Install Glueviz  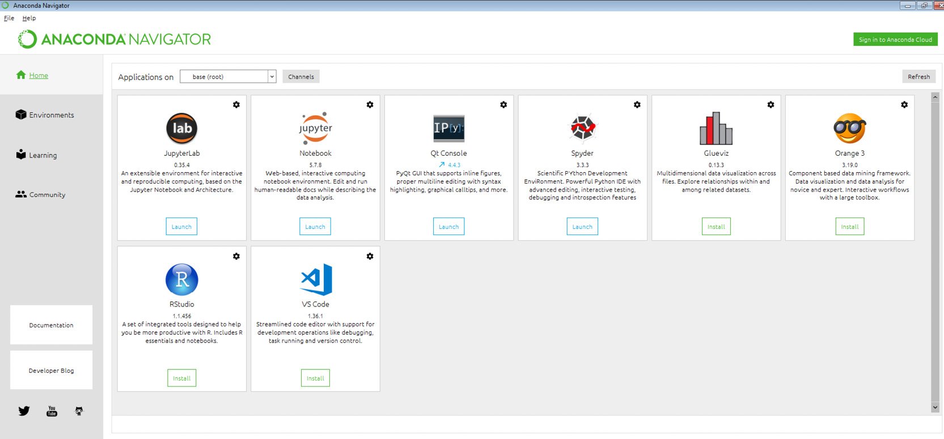716,227
